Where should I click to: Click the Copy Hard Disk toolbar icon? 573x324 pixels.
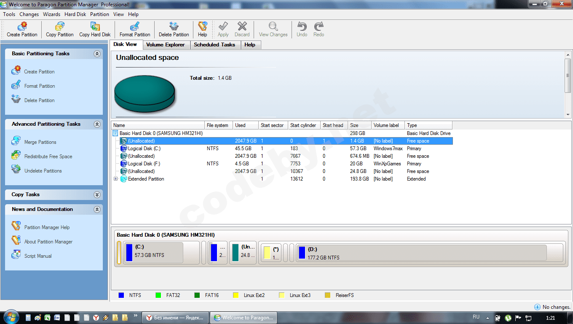[x=95, y=27]
